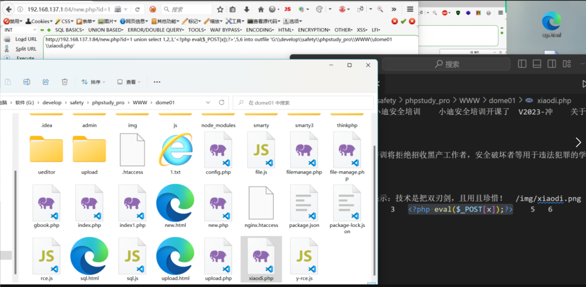Open the 查看 view dropdown in Explorer
This screenshot has height=287, width=586.
point(129,82)
